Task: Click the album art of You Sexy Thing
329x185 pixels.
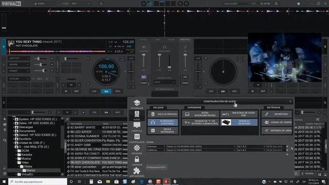Action: [x=11, y=44]
